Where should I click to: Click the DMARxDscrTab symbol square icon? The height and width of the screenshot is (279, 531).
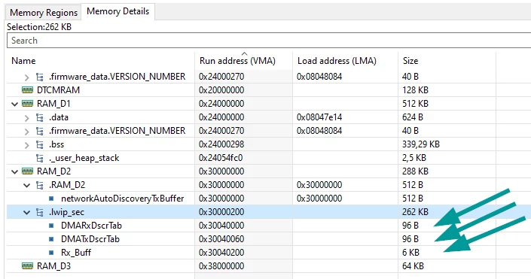click(x=51, y=226)
